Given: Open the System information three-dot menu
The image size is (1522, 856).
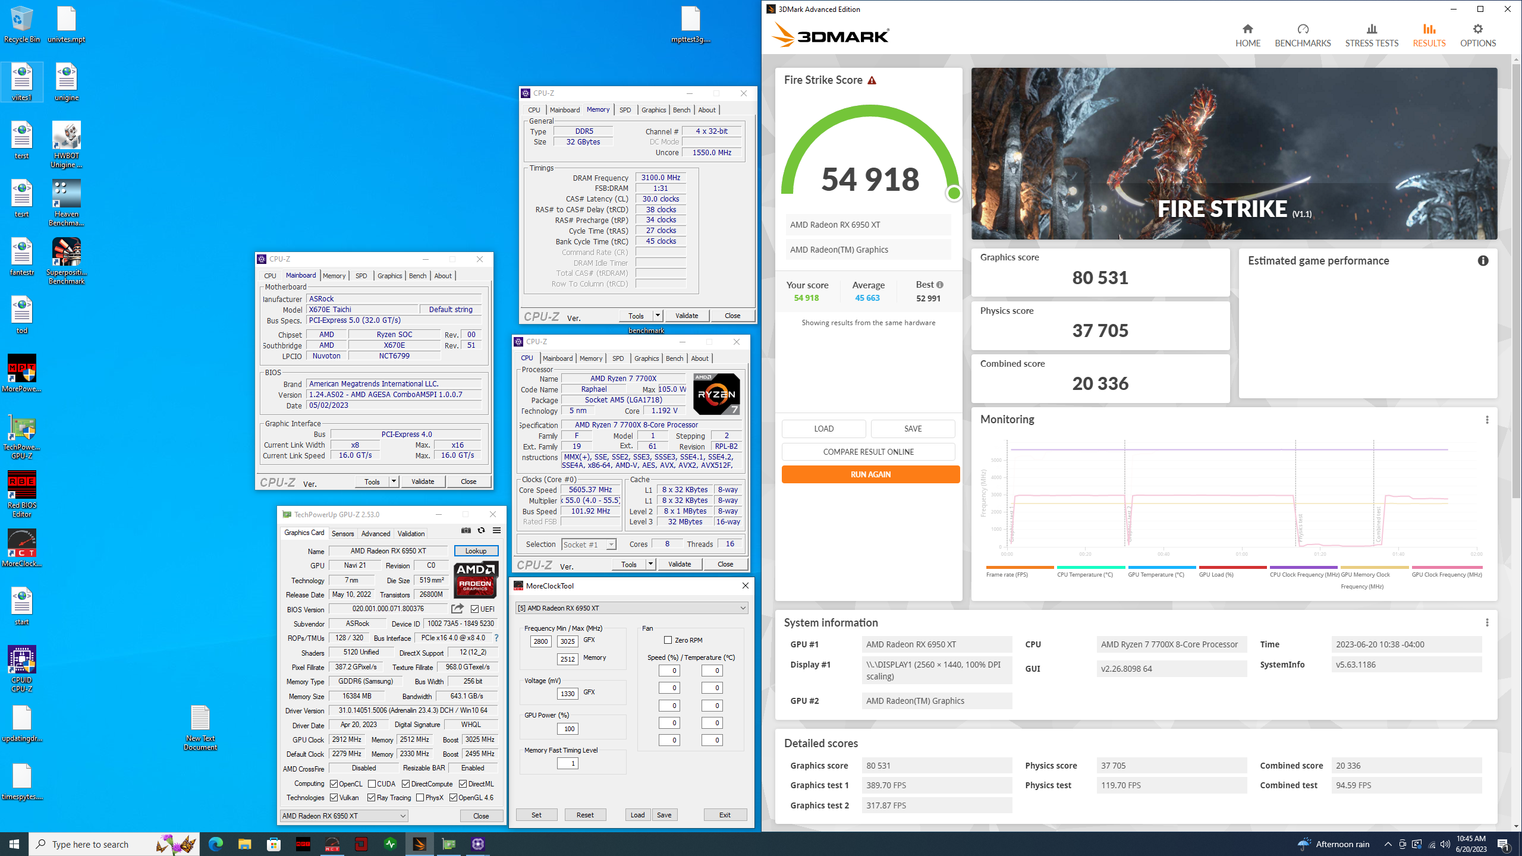Looking at the screenshot, I should click(x=1487, y=622).
